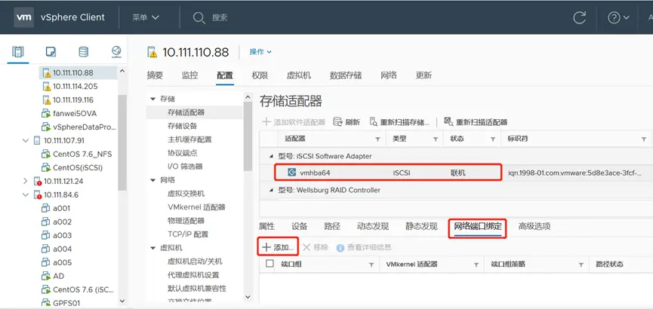653x309 pixels.
Task: Filter the VMkernel 适配器 column in bindings table
Action: pyautogui.click(x=476, y=265)
